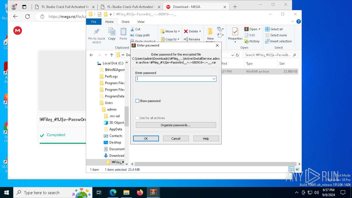
Task: Open Edge from the taskbar
Action: coord(113,193)
